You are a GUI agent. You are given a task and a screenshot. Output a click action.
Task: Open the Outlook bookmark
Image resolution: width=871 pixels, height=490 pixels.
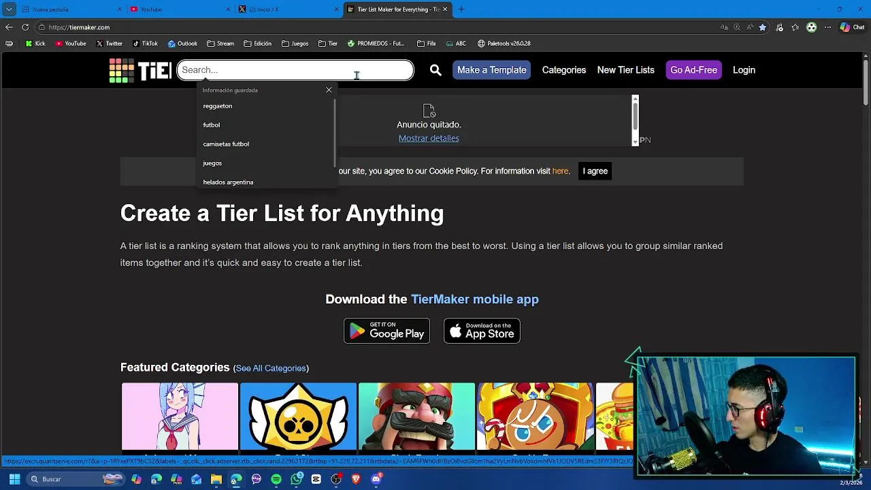[x=182, y=44]
